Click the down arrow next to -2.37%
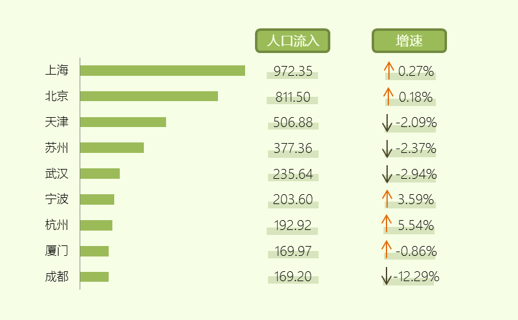Image resolution: width=518 pixels, height=320 pixels. tap(387, 149)
